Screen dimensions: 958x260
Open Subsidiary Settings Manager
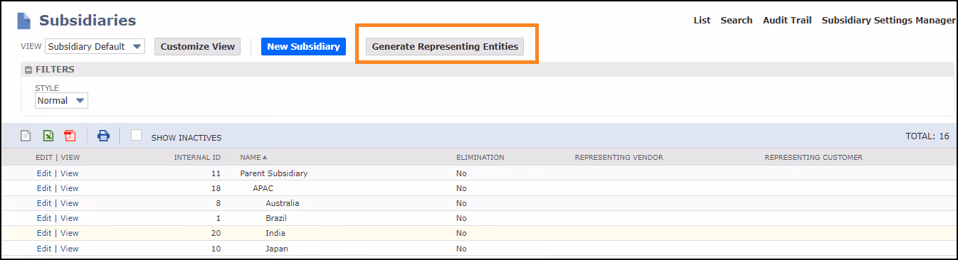pos(888,20)
